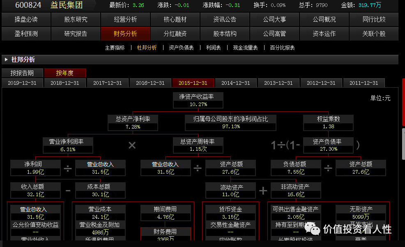
Task: Select the 2014-12-31 period tab
Action: 236,83
